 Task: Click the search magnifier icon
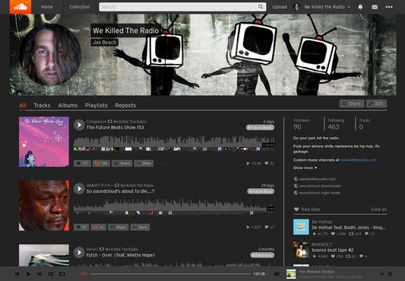pyautogui.click(x=261, y=7)
